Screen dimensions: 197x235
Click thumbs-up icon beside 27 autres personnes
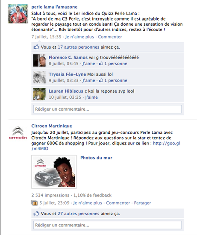pos(36,213)
